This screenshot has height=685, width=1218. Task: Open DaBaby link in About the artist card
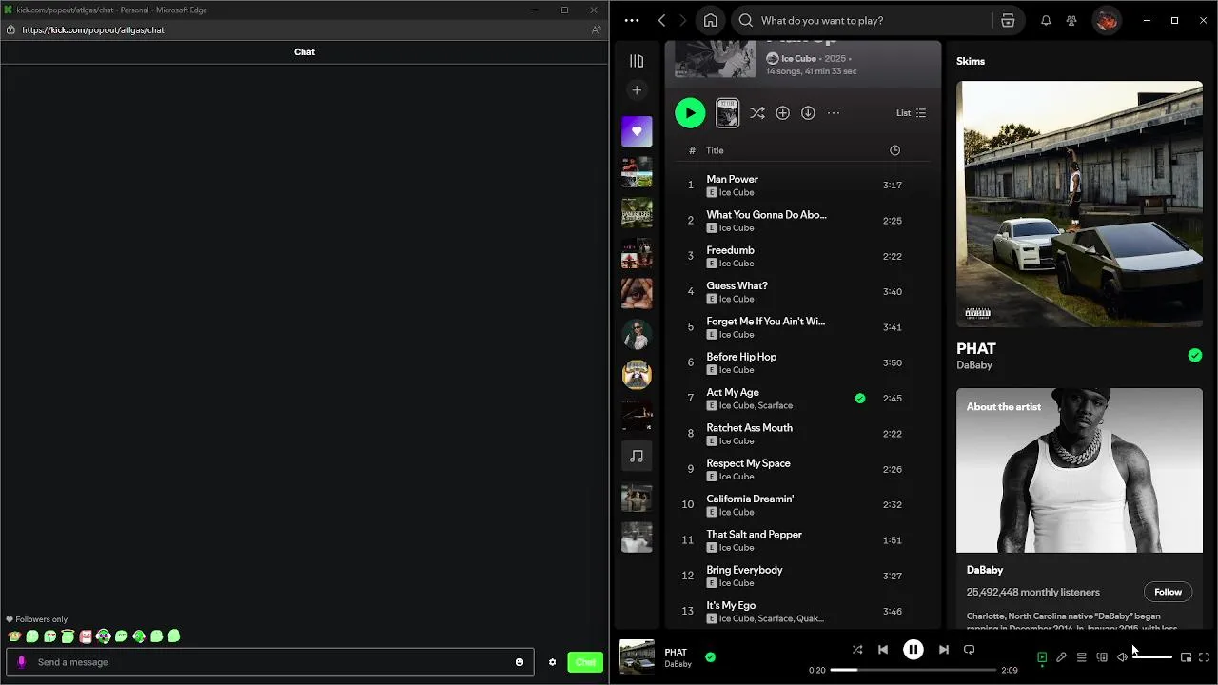[985, 570]
